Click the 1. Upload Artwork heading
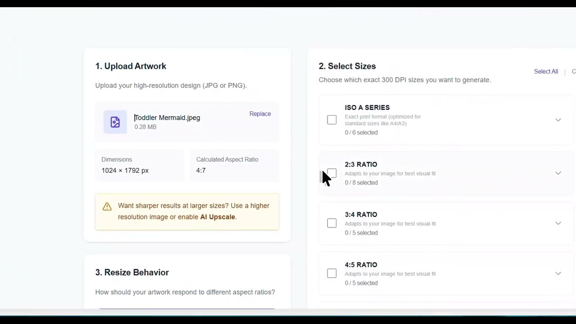 130,66
